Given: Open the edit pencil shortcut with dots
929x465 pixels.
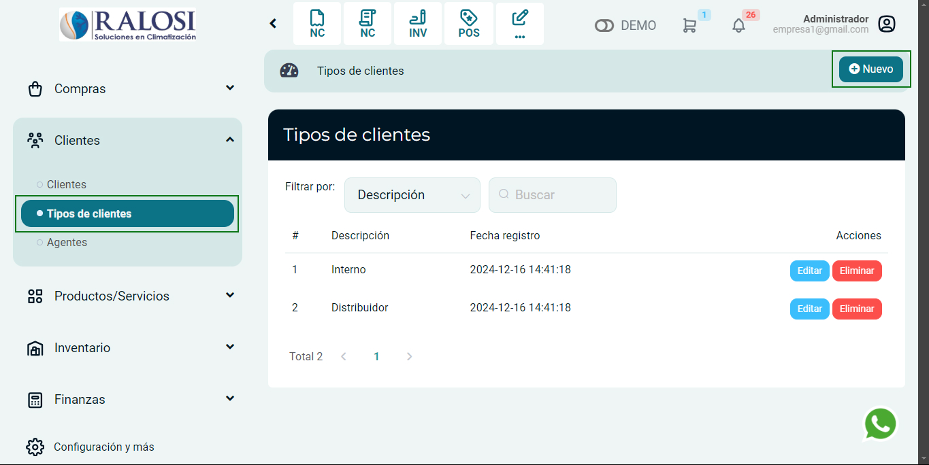Looking at the screenshot, I should point(520,24).
